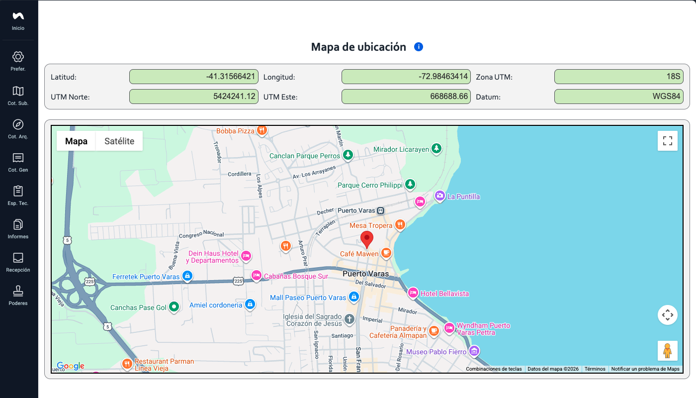Click the Zona UTM field
696x398 pixels.
pyautogui.click(x=619, y=77)
